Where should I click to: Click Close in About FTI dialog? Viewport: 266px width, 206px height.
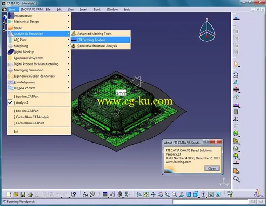pos(212,168)
